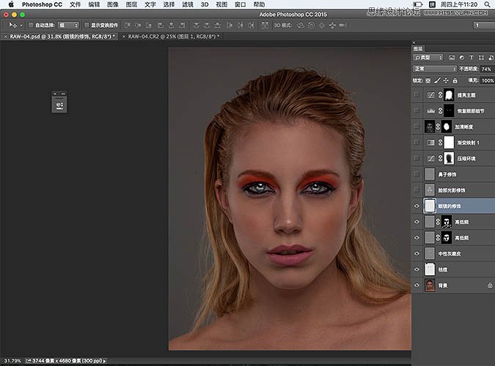This screenshot has height=366, width=495.
Task: Click the 图层 panel tab
Action: [x=418, y=49]
